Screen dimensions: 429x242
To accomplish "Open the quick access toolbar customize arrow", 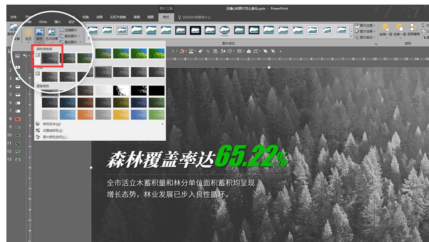I will tap(281, 51).
